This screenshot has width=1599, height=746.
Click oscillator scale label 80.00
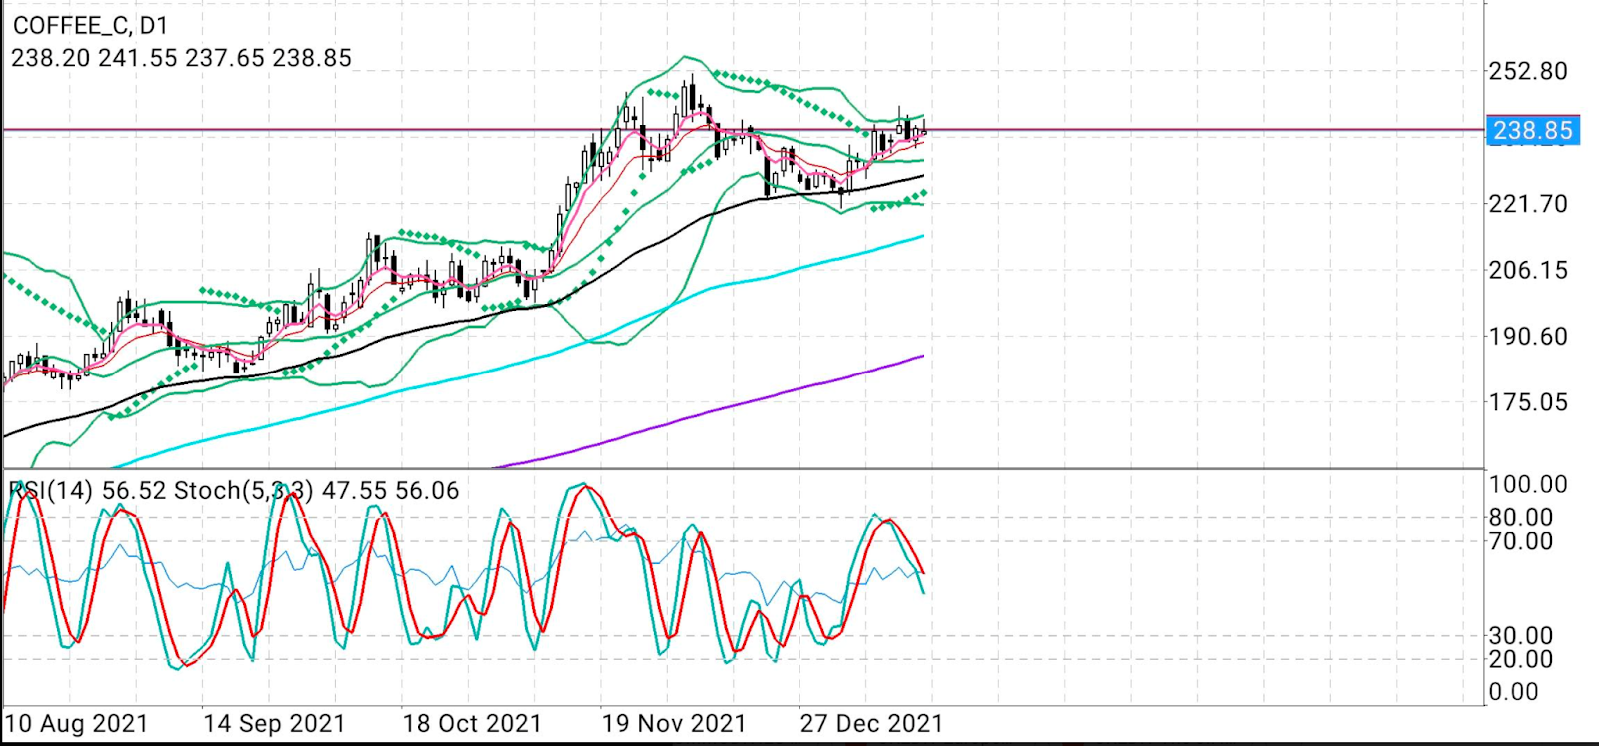pyautogui.click(x=1521, y=517)
